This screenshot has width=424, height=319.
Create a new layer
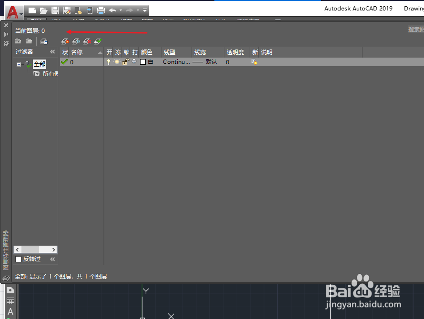(x=65, y=41)
